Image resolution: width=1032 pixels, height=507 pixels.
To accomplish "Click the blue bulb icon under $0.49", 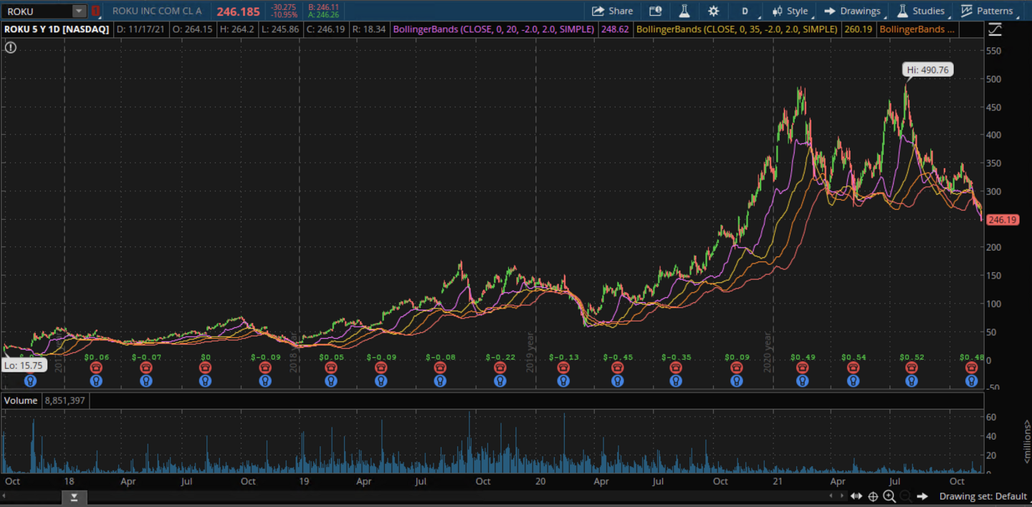I will 802,381.
